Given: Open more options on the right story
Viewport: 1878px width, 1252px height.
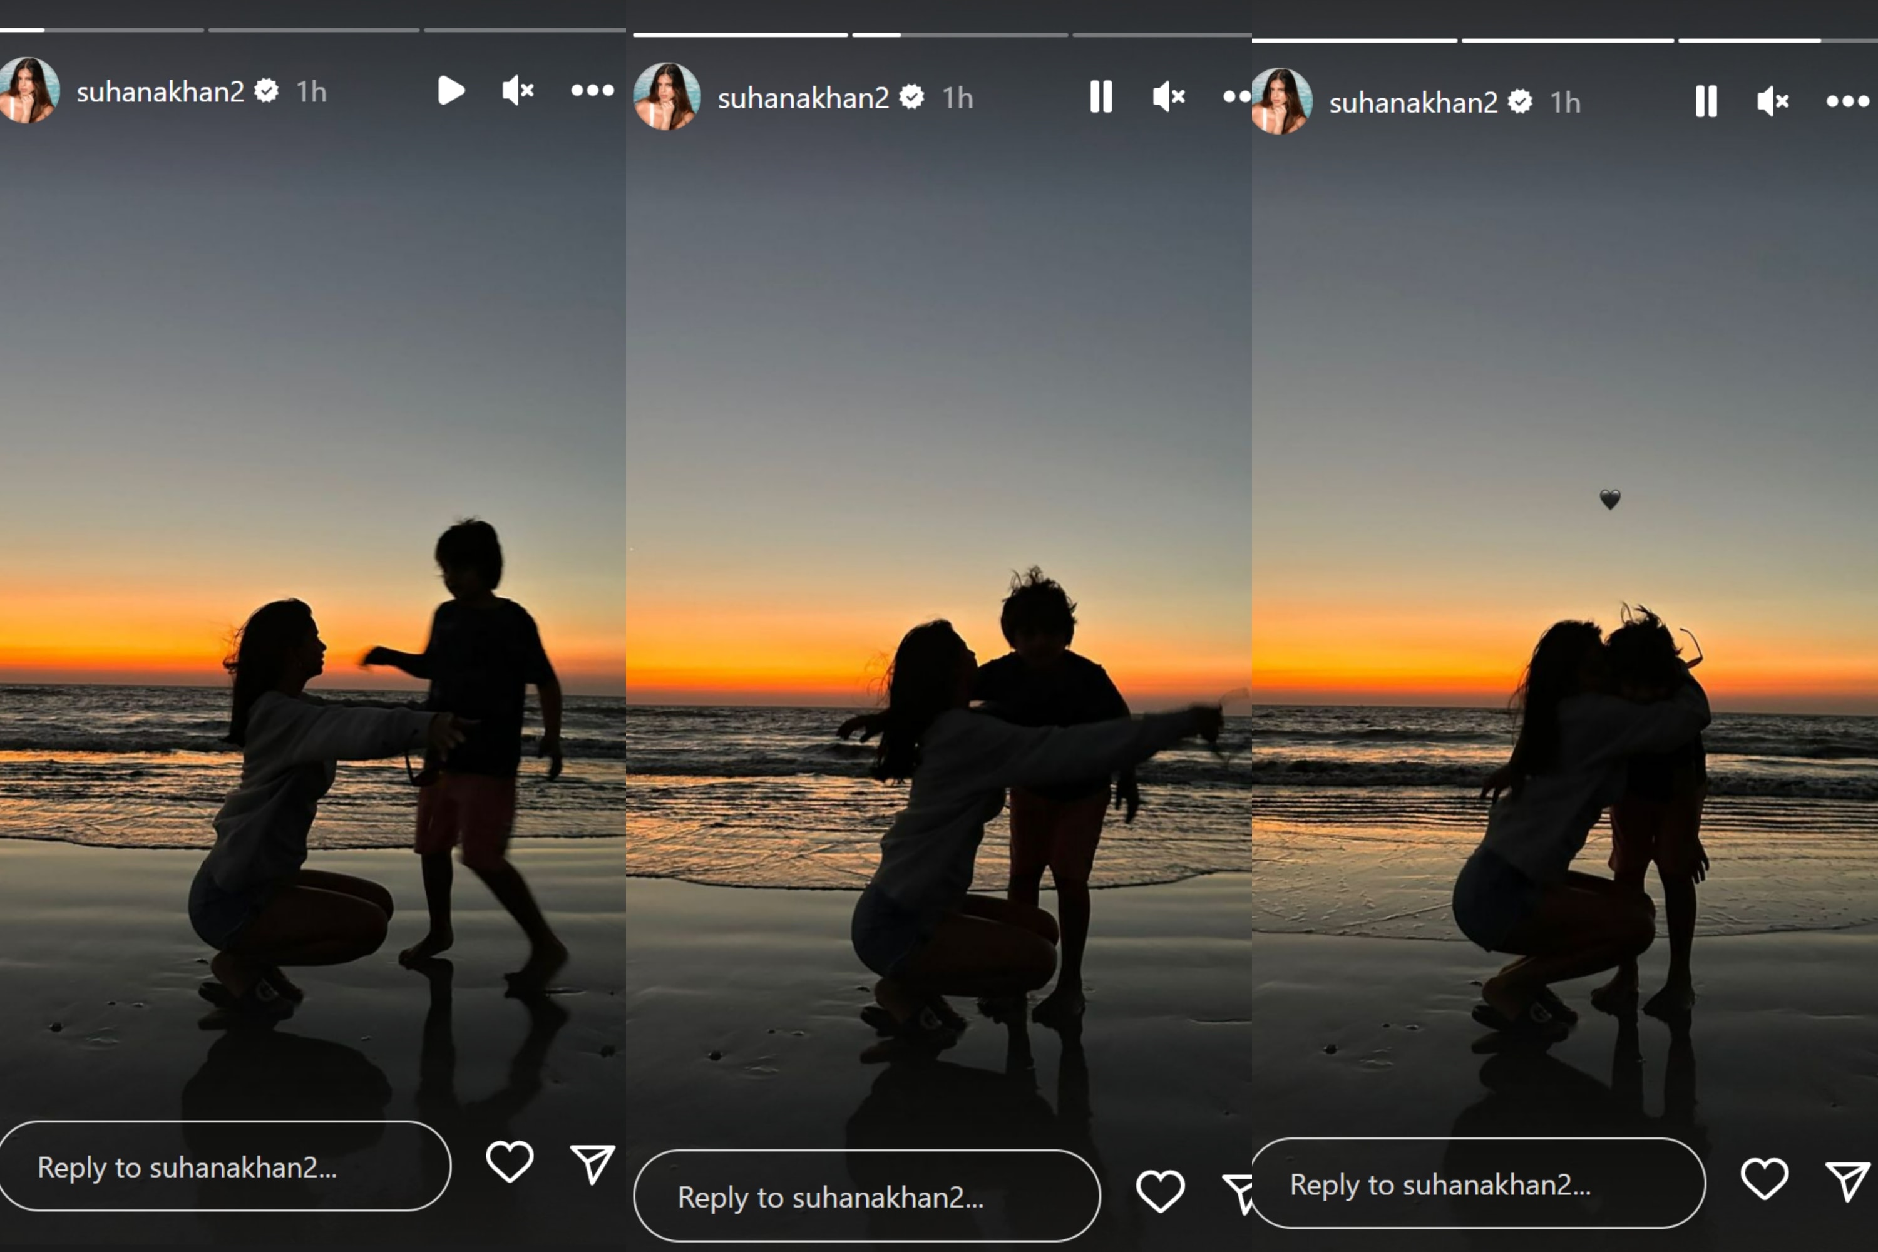Looking at the screenshot, I should tap(1848, 101).
